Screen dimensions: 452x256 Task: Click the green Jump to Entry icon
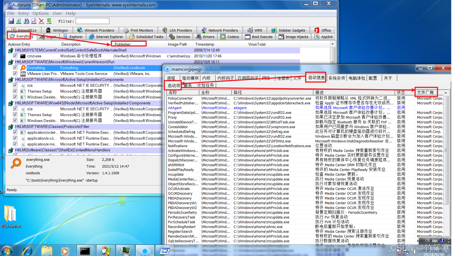tap(49, 21)
